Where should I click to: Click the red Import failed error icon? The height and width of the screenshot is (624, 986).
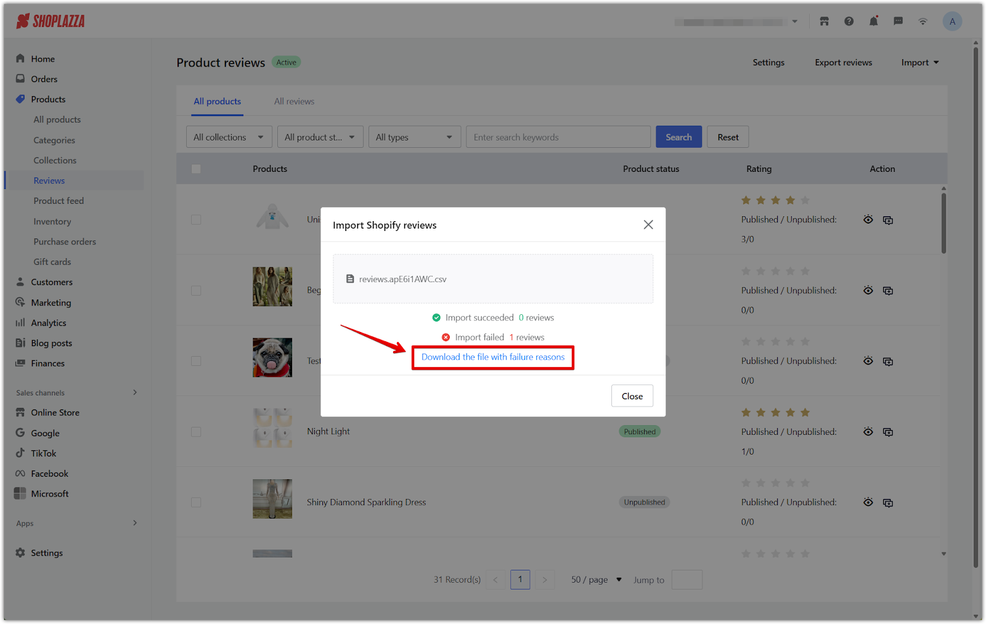click(446, 338)
